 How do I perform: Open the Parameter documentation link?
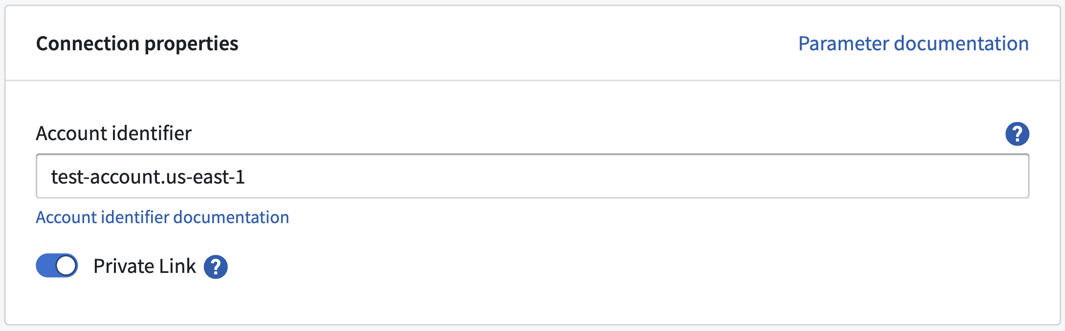(x=913, y=43)
